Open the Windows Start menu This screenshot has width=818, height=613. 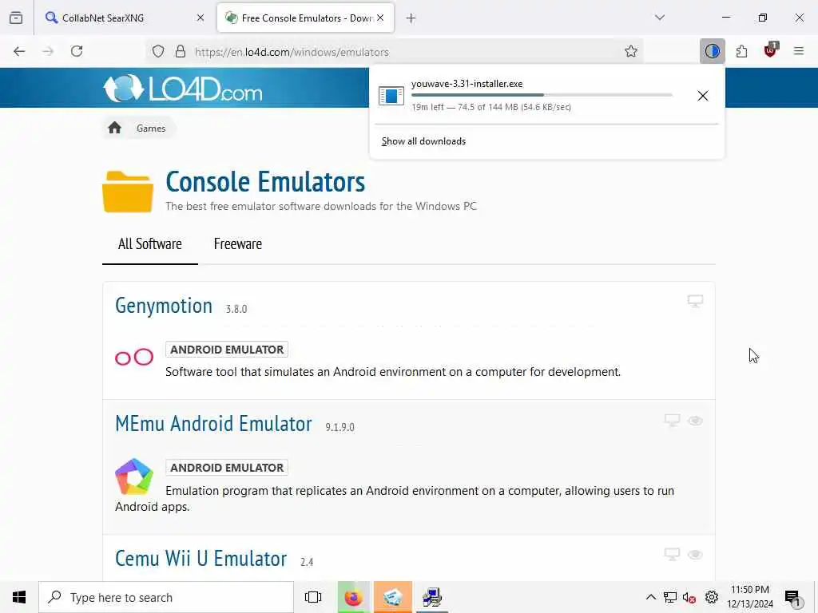pos(19,597)
